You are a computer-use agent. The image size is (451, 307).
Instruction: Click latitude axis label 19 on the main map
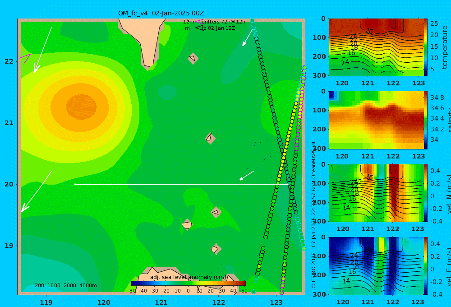[x=9, y=246]
